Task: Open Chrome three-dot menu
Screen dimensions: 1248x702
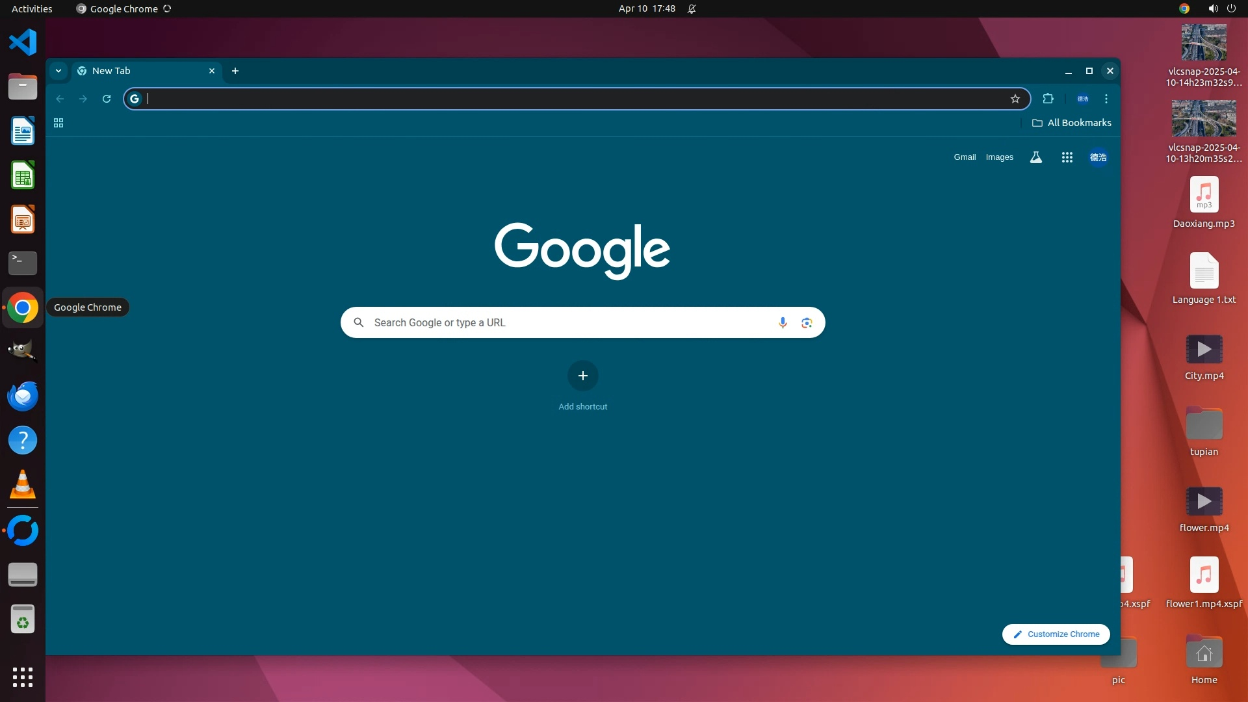Action: click(1106, 99)
